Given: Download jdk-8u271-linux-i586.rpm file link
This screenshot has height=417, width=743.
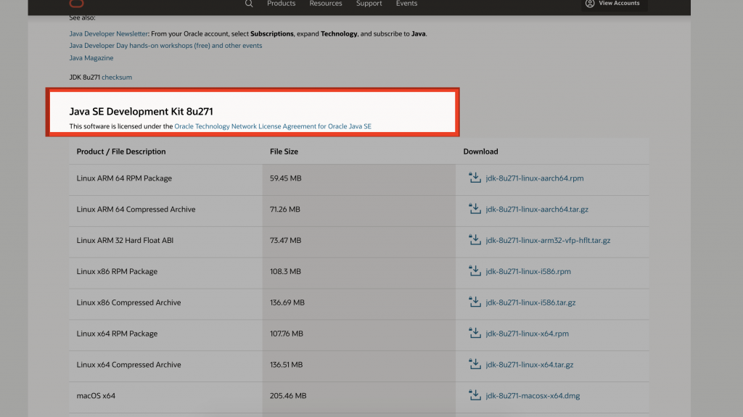Looking at the screenshot, I should click(x=528, y=271).
